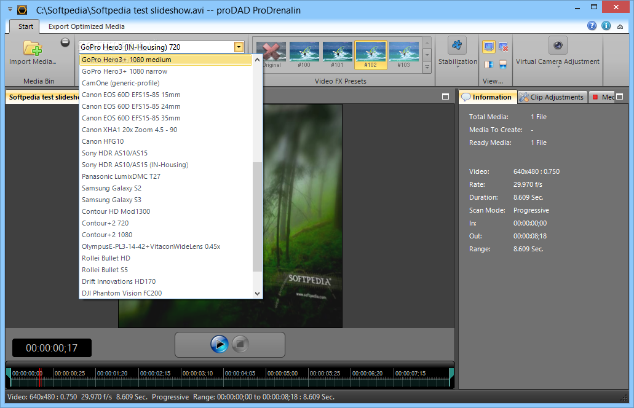Click the camera list scroll-down arrow

pos(257,294)
